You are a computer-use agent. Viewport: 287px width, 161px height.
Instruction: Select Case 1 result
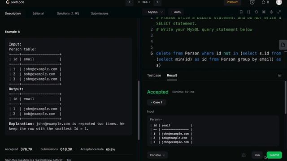[x=157, y=102]
